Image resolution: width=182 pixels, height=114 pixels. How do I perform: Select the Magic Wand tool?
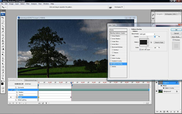pos(3,26)
